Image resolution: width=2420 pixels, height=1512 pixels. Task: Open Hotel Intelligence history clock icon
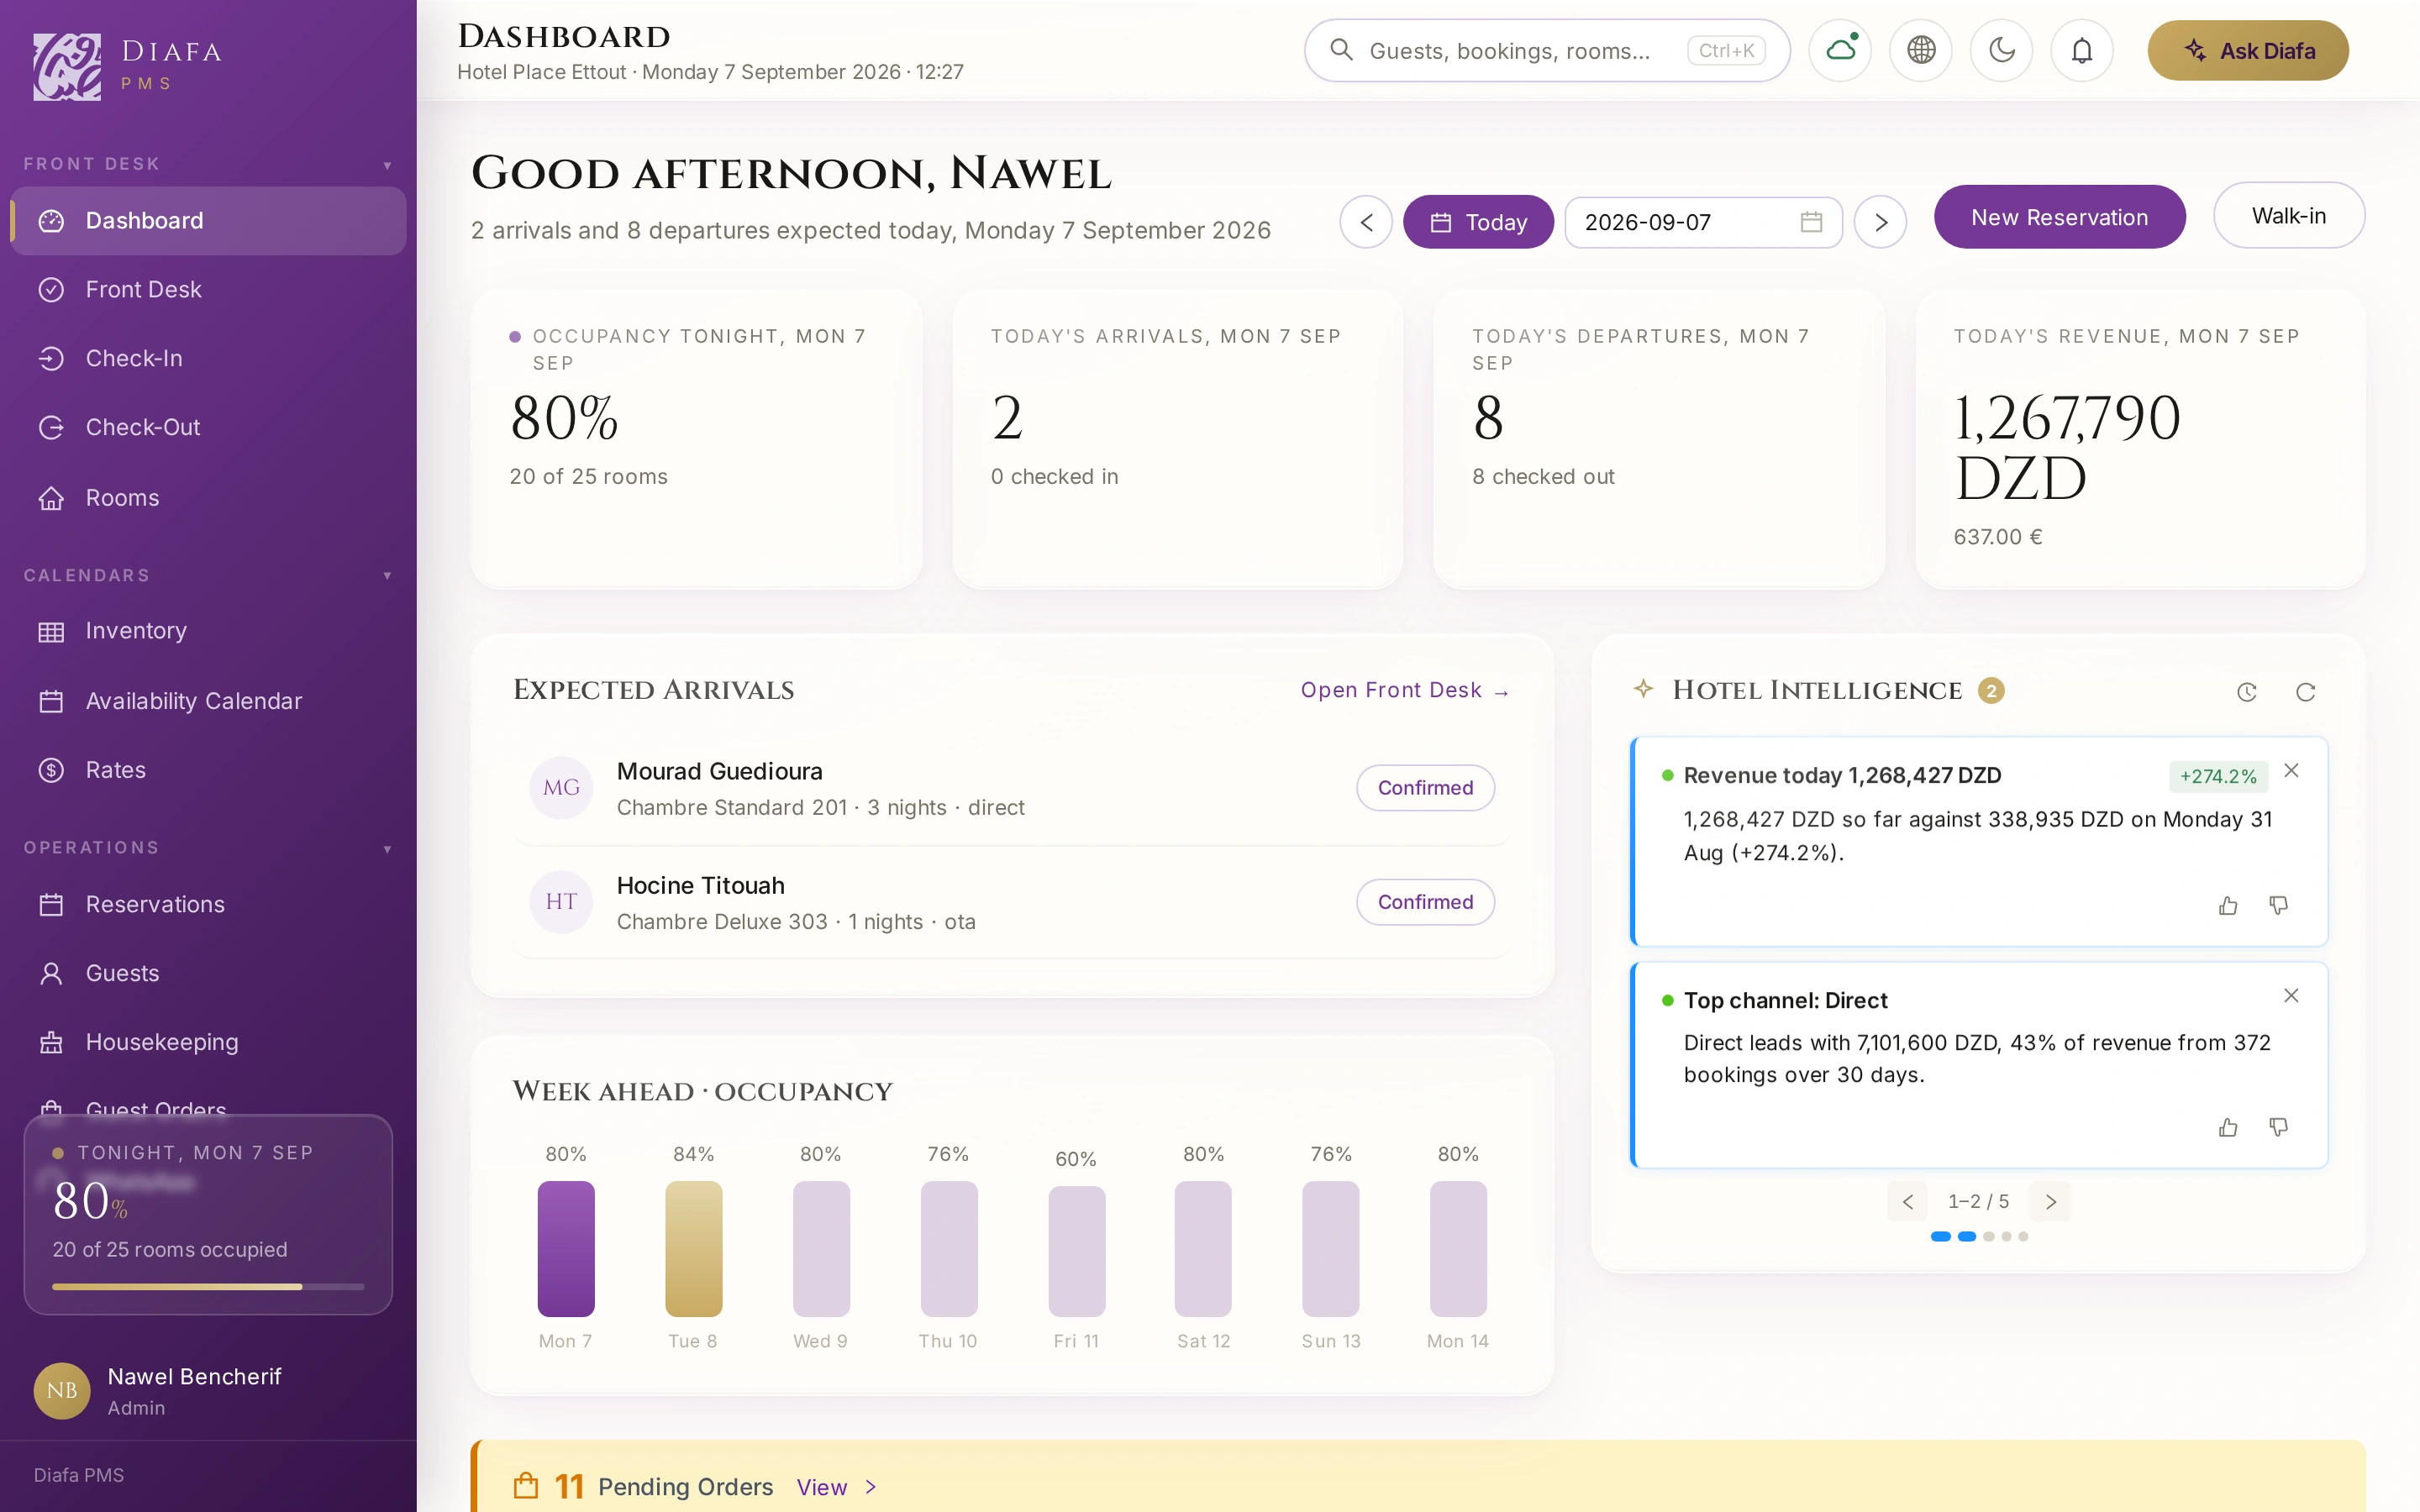(x=2246, y=692)
